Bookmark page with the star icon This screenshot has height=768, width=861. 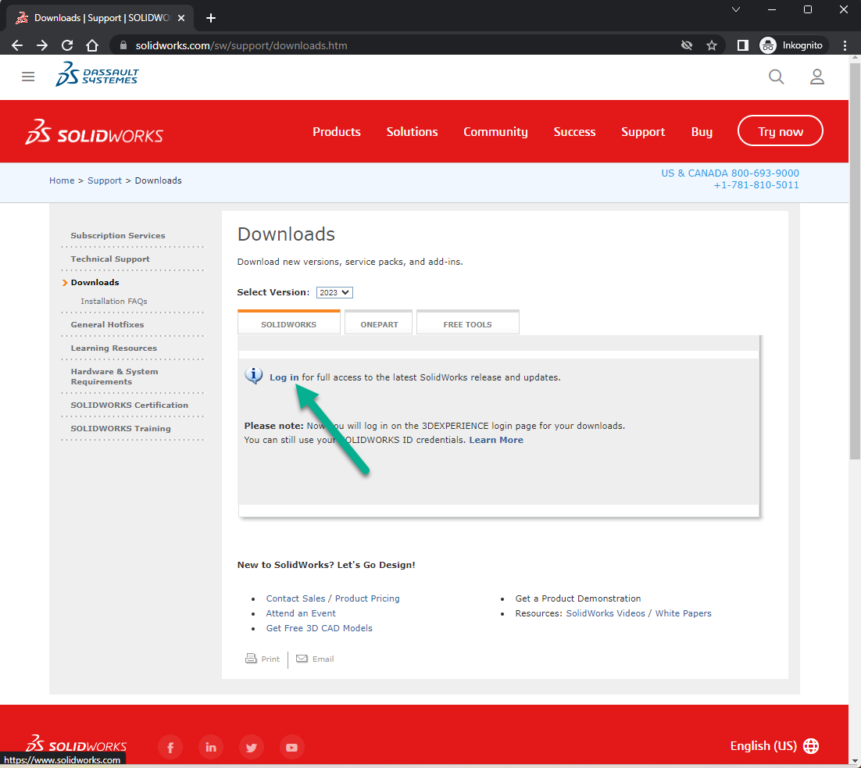click(x=711, y=45)
